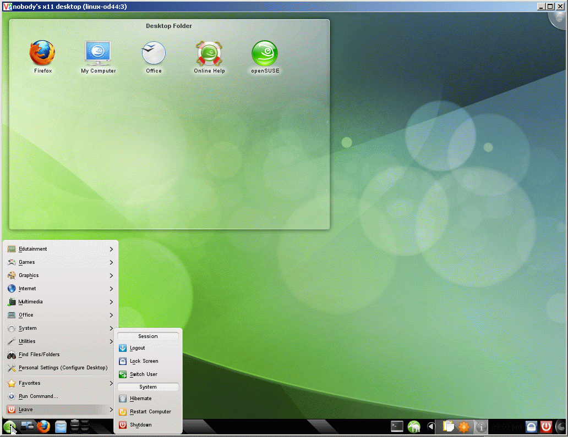The height and width of the screenshot is (437, 568).
Task: Open the Internet menu category
Action: [61, 289]
